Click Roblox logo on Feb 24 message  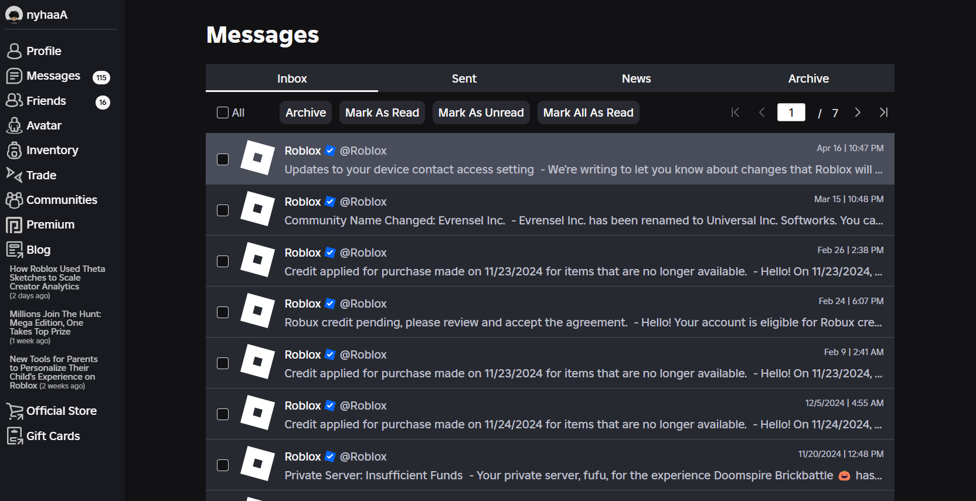257,311
